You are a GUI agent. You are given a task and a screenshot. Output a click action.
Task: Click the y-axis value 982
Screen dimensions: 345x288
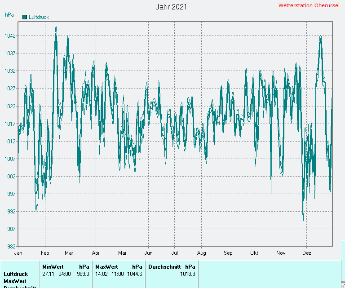[11, 247]
